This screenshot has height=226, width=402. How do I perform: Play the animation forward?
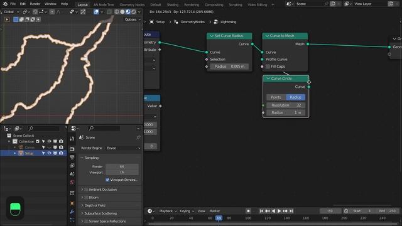pyautogui.click(x=279, y=211)
